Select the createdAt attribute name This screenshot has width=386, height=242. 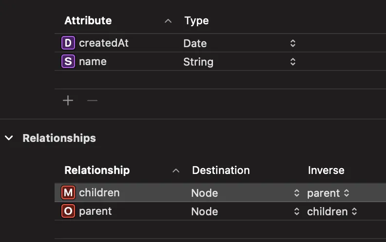104,43
